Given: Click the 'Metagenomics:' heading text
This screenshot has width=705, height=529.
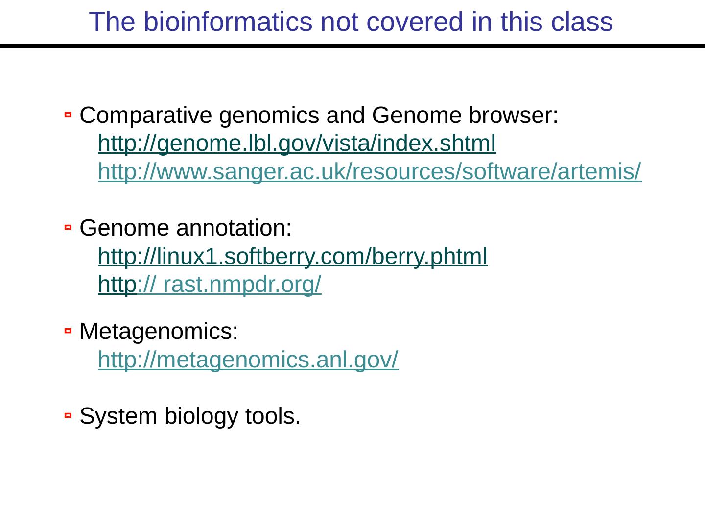Looking at the screenshot, I should click(159, 332).
